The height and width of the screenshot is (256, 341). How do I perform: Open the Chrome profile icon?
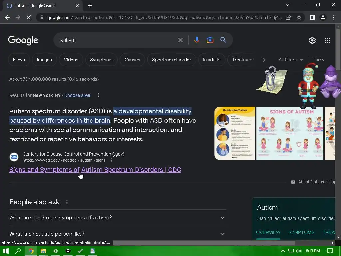pyautogui.click(x=323, y=17)
